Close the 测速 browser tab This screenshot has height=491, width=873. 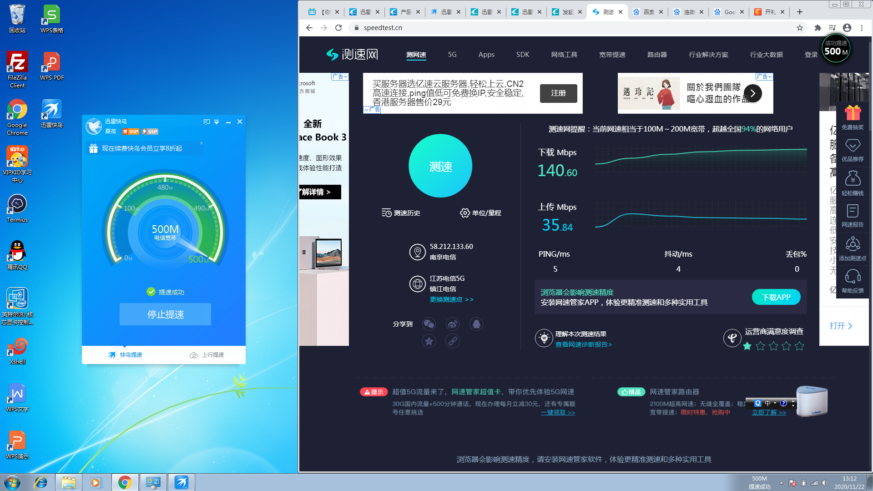(621, 12)
